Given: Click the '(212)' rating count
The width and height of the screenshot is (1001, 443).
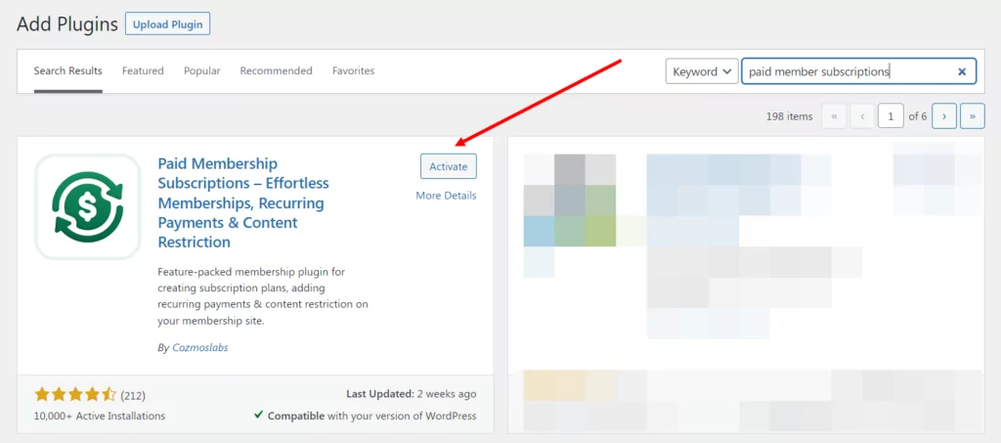Looking at the screenshot, I should point(133,395).
